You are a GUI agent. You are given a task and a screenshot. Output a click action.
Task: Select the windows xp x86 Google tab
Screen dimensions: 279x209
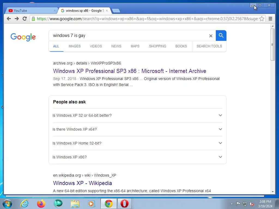[84, 11]
